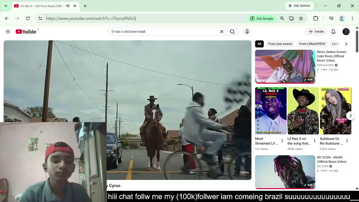Open the tab search dropdown
This screenshot has width=359, height=202.
click(6, 6)
